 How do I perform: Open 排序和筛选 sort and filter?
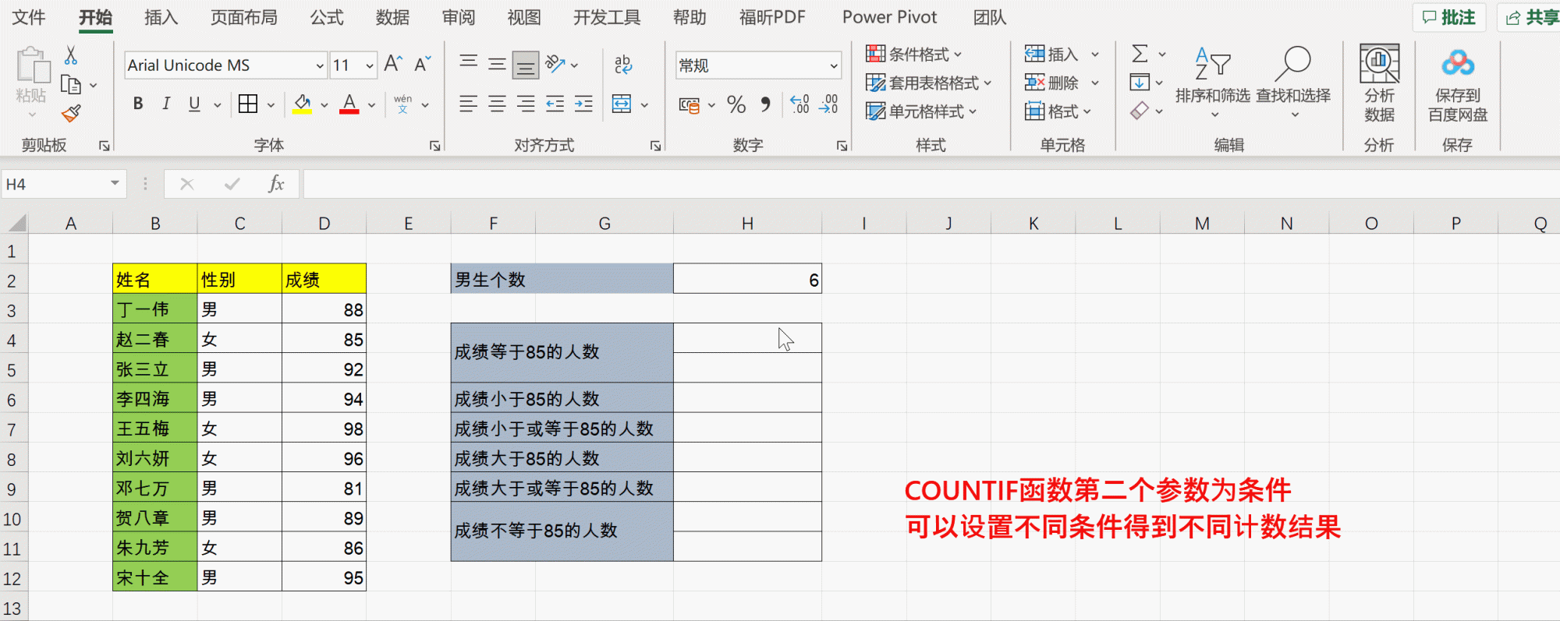point(1213,83)
